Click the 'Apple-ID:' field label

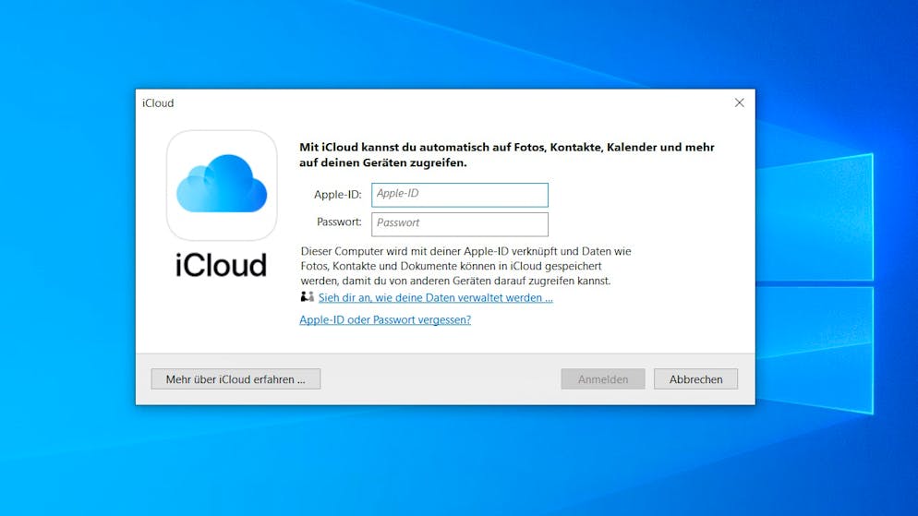[338, 195]
